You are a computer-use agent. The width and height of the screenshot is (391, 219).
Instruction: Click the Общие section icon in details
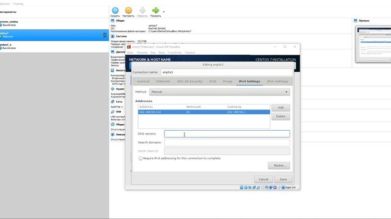click(112, 21)
